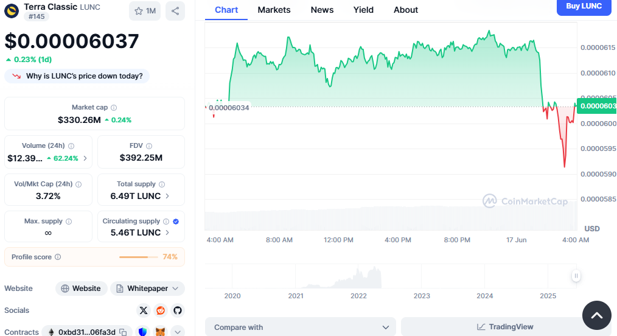Expand Volume (24h) details chevron
Screen dimensions: 617x336
[85, 158]
